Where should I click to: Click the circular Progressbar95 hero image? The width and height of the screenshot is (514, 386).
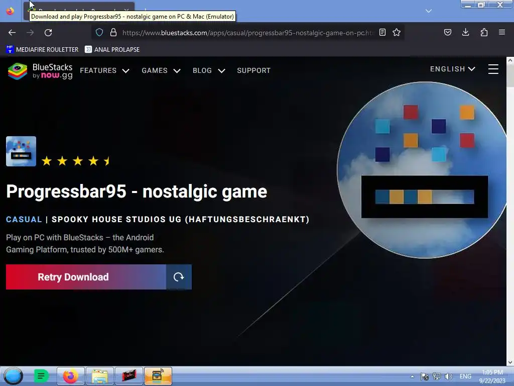[x=422, y=170]
